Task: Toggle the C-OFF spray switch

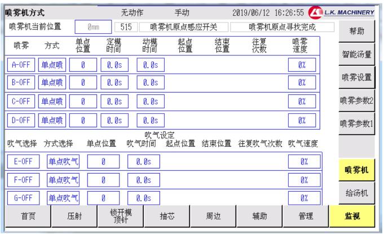Action: click(x=21, y=101)
